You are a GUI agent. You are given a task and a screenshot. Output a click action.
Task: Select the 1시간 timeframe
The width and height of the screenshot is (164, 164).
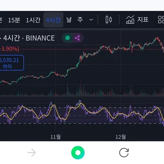click(x=33, y=20)
